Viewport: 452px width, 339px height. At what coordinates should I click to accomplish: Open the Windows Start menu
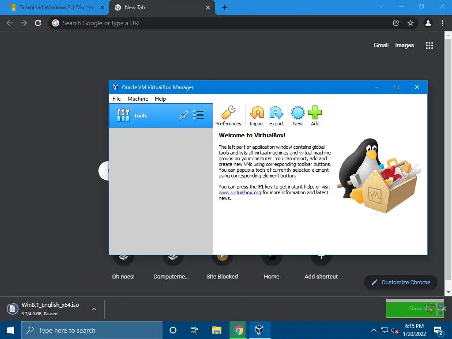[x=11, y=330]
